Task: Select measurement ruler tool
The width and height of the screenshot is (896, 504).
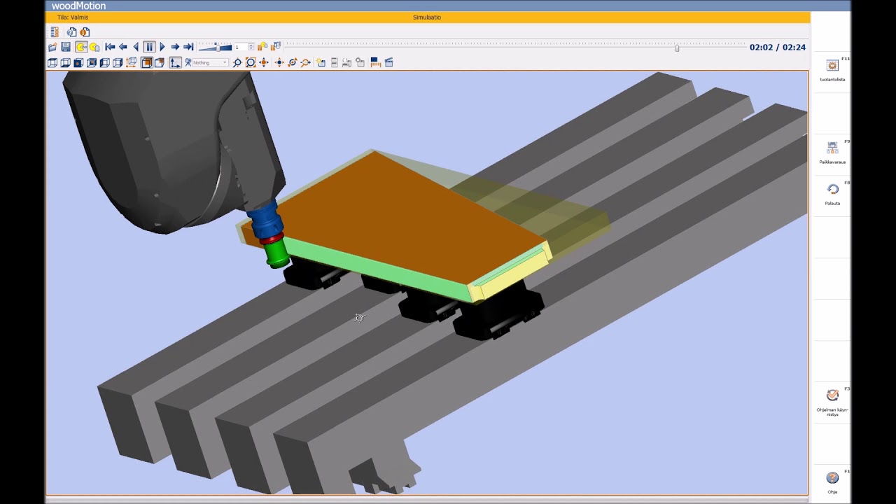Action: (375, 62)
